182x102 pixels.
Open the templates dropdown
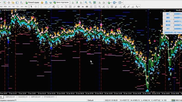120,3
